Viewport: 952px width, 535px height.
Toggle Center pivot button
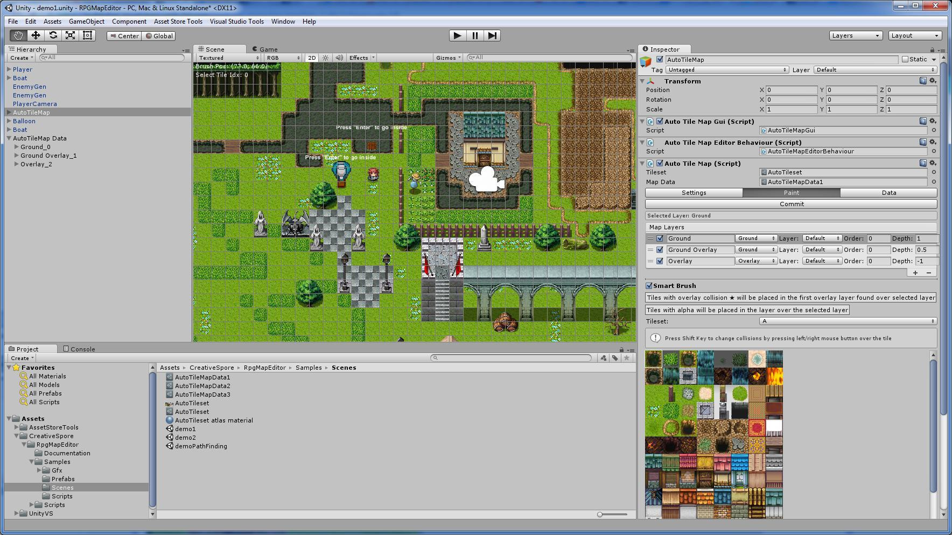[x=124, y=36]
